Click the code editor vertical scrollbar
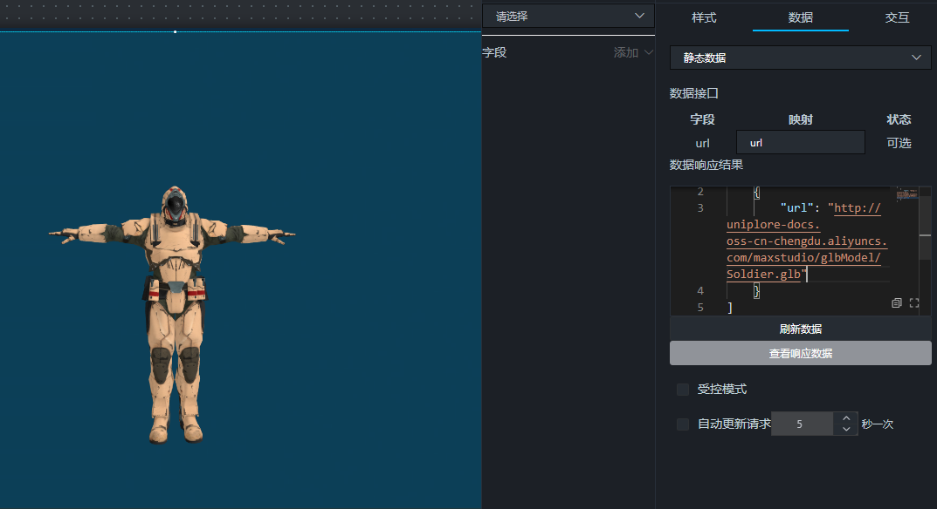This screenshot has width=937, height=509. pyautogui.click(x=925, y=235)
